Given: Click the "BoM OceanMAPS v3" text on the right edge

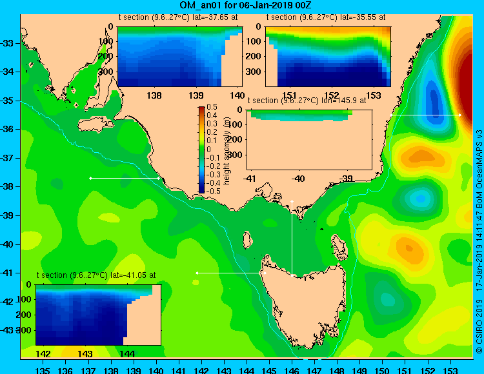Looking at the screenshot, I should pos(479,168).
